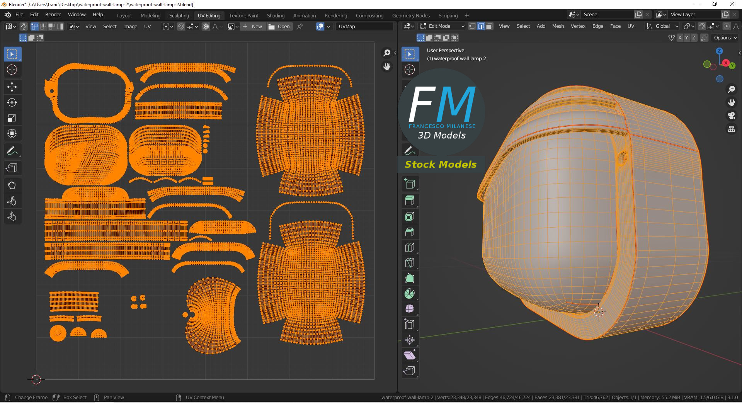Click the UVMap name field
This screenshot has height=403, width=742.
tap(363, 26)
